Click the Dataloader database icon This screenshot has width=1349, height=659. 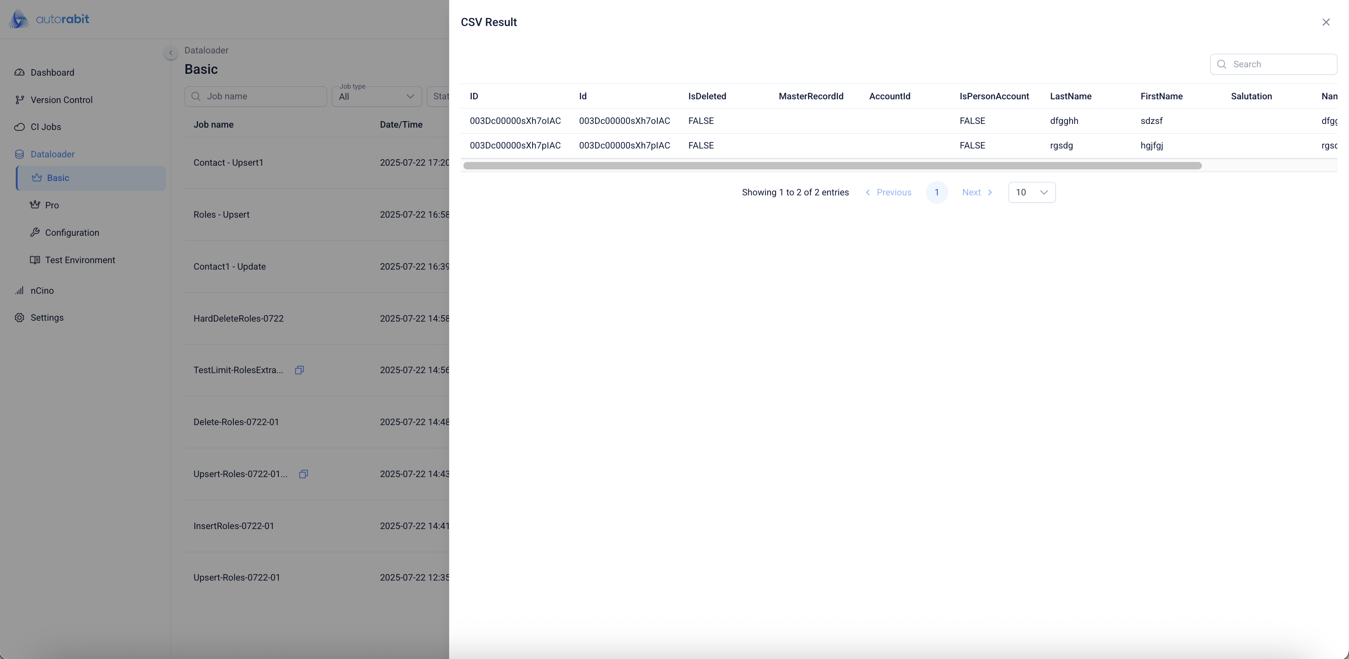coord(19,154)
